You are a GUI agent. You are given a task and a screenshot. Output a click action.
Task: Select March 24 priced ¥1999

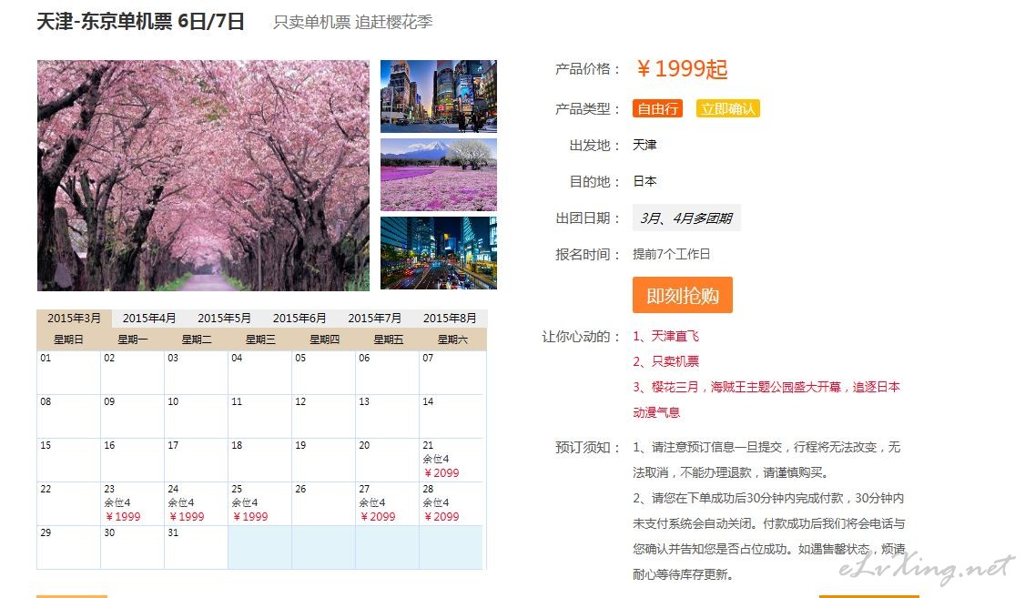pos(196,504)
